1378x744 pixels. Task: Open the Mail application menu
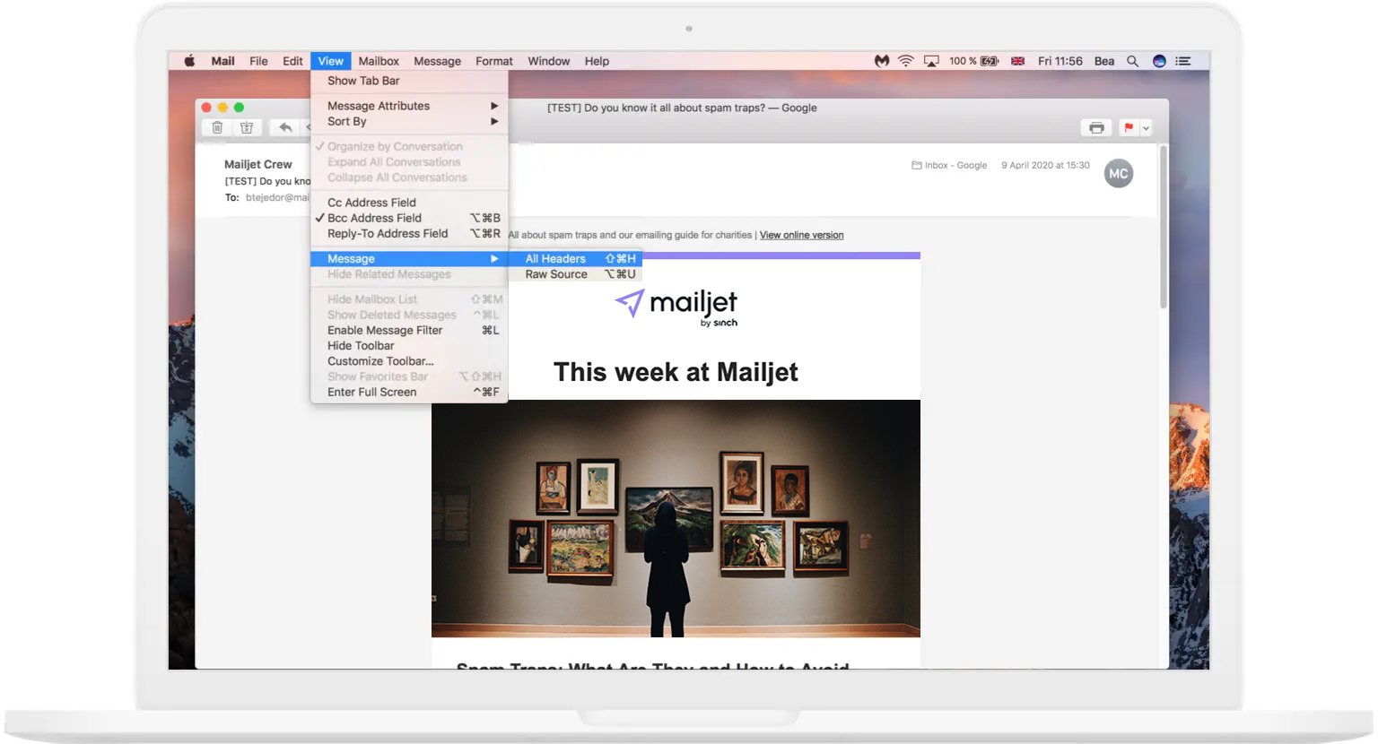click(222, 61)
